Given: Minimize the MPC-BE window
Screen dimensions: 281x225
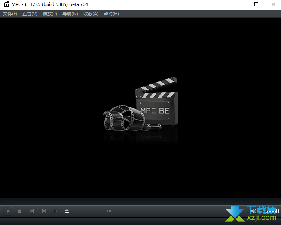Looking at the screenshot, I should click(239, 4).
